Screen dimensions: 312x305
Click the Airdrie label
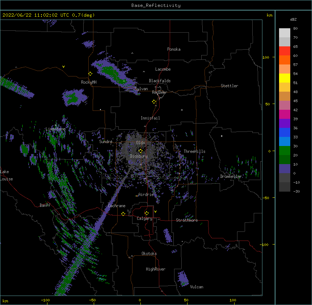point(146,195)
